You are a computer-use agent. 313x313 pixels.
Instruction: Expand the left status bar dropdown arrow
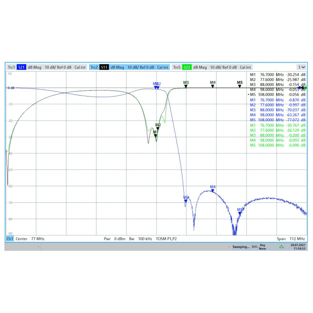38,247
